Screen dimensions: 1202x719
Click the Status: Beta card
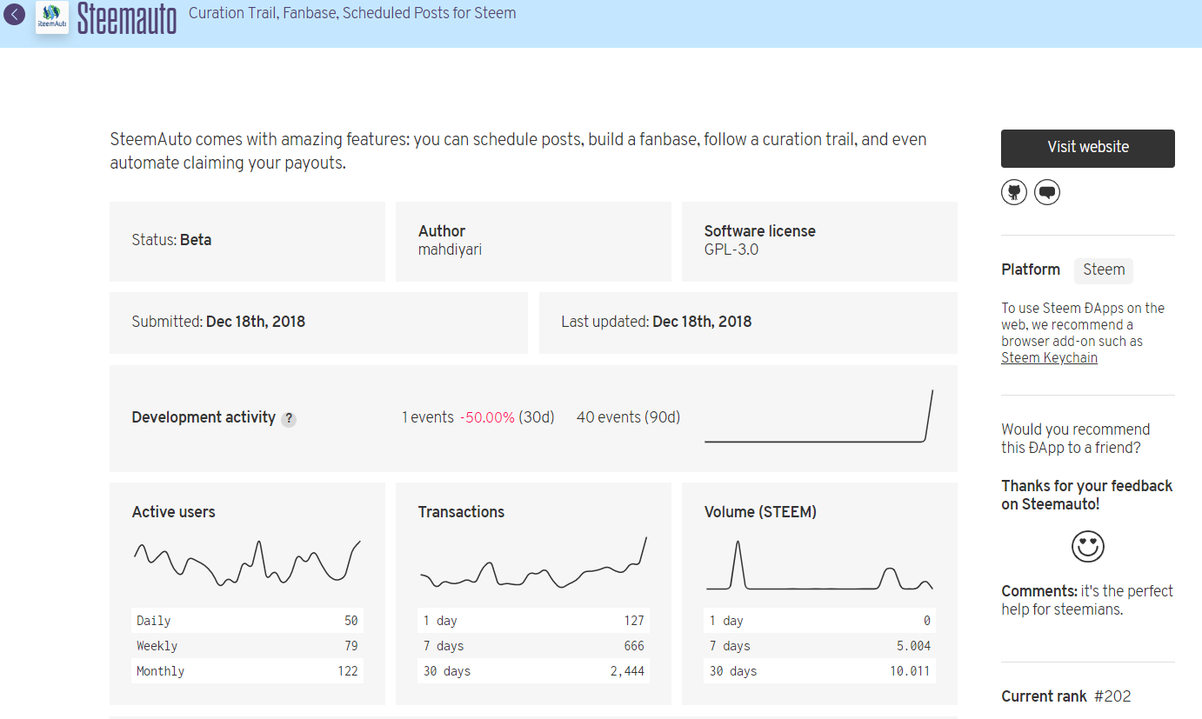point(247,242)
